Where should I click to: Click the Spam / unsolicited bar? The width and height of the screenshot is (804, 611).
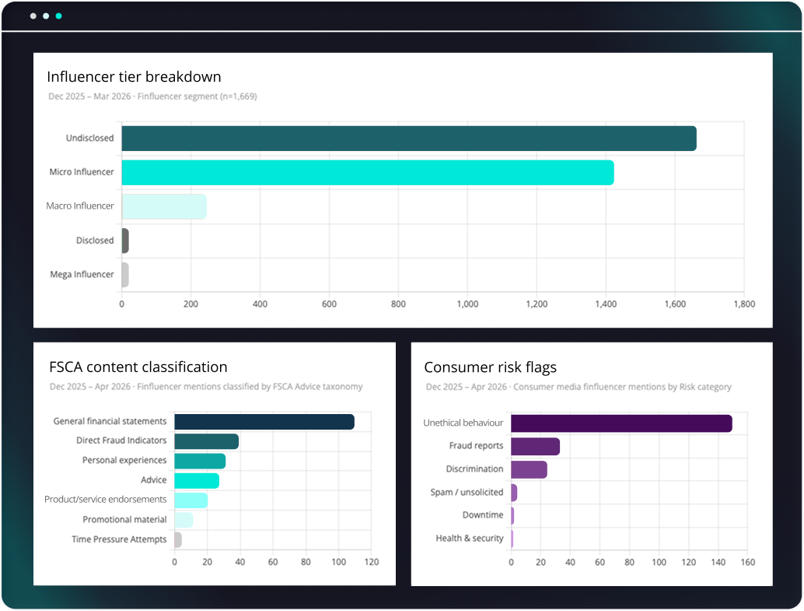(x=514, y=492)
